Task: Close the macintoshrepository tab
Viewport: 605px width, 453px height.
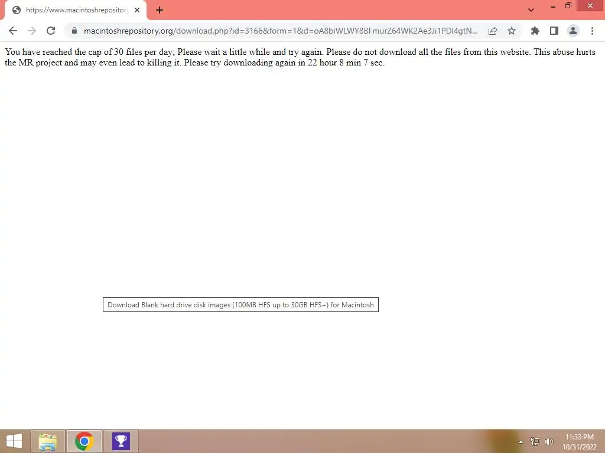Action: point(137,10)
